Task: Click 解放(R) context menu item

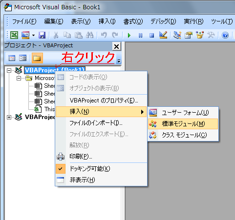Action: [101, 145]
